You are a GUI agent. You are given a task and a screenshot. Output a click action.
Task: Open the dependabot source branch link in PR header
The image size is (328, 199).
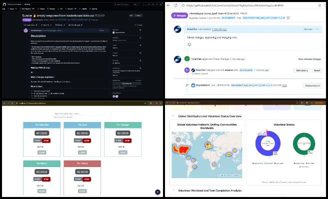coord(263,18)
